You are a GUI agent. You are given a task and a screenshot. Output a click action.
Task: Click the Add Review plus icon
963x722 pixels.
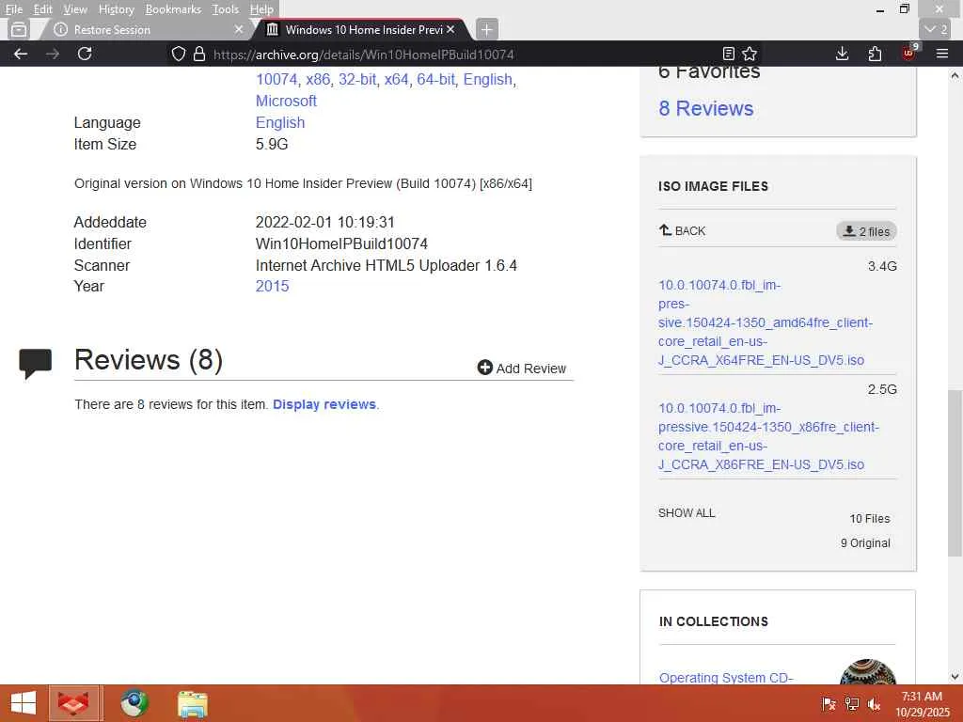485,368
